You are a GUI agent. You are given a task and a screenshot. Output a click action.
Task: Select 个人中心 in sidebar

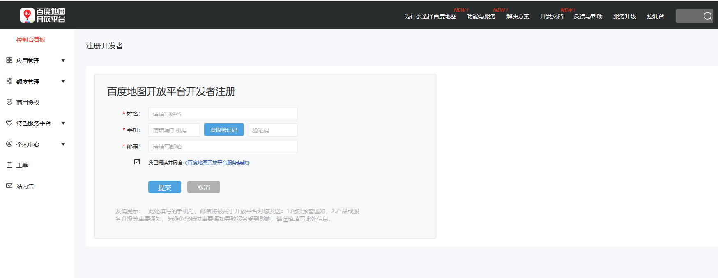tap(28, 144)
